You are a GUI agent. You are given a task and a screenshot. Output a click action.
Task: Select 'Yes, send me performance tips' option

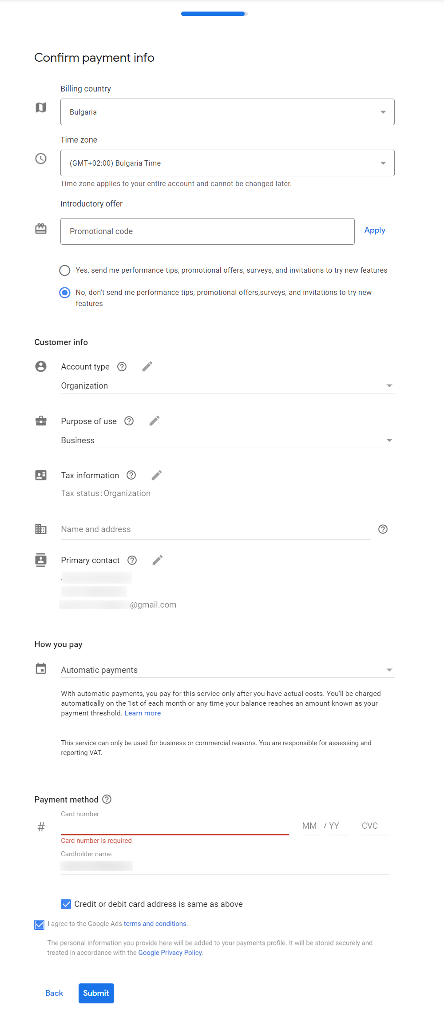[x=65, y=270]
